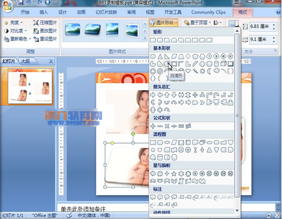Choose the plus sign under 公式形状
Viewport: 282px width, 219px height.
153,126
